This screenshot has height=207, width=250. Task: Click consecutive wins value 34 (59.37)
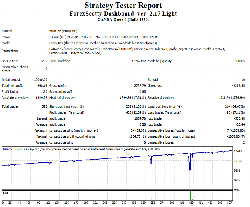[138, 130]
